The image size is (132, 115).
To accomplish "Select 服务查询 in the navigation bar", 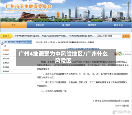I will (92, 25).
